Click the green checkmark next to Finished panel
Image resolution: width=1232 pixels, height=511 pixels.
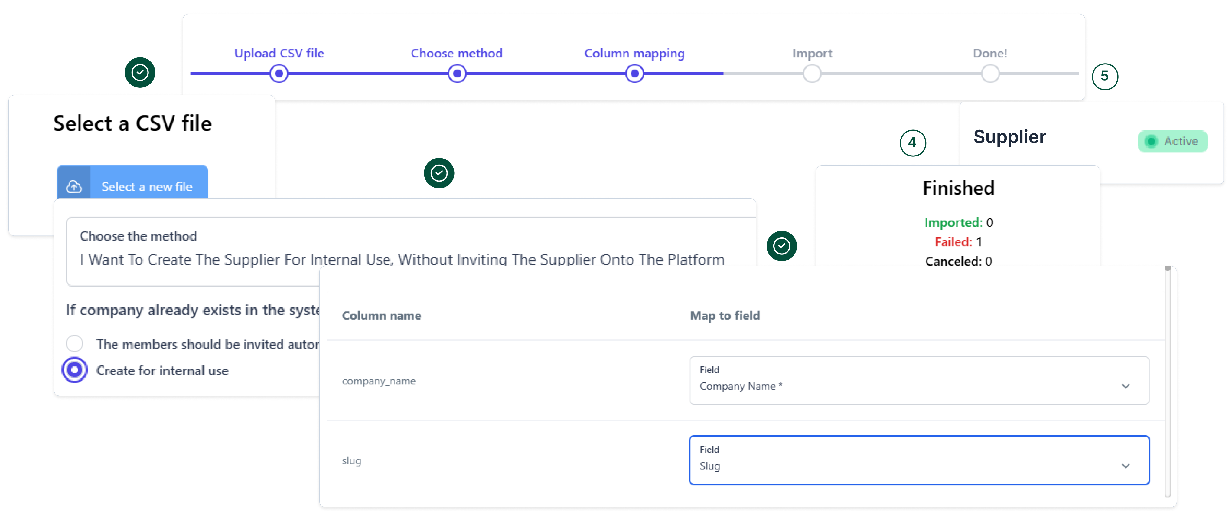[781, 246]
